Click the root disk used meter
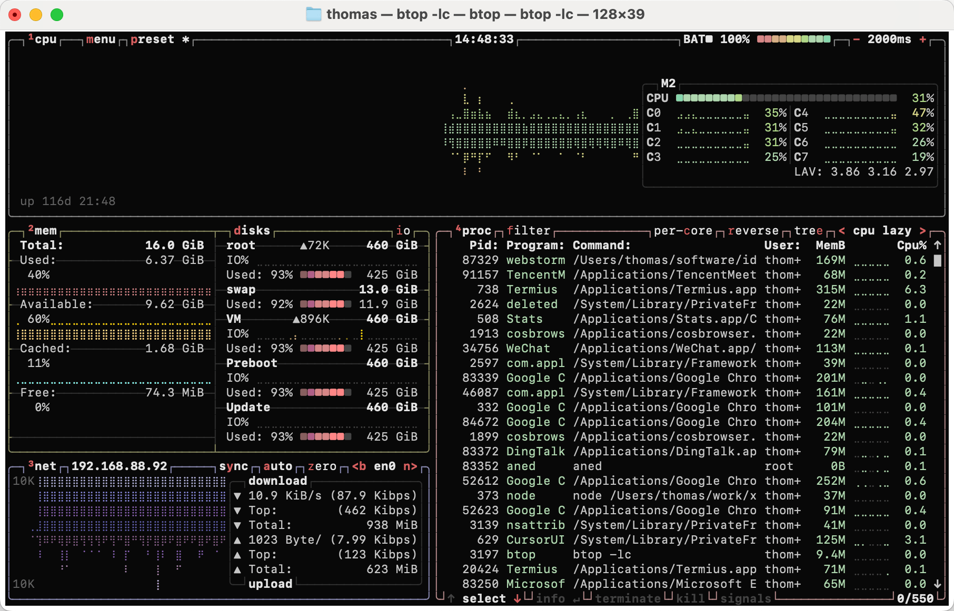This screenshot has height=611, width=954. pos(325,274)
